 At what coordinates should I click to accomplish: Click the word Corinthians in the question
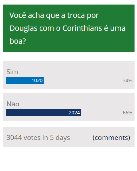click(x=82, y=28)
